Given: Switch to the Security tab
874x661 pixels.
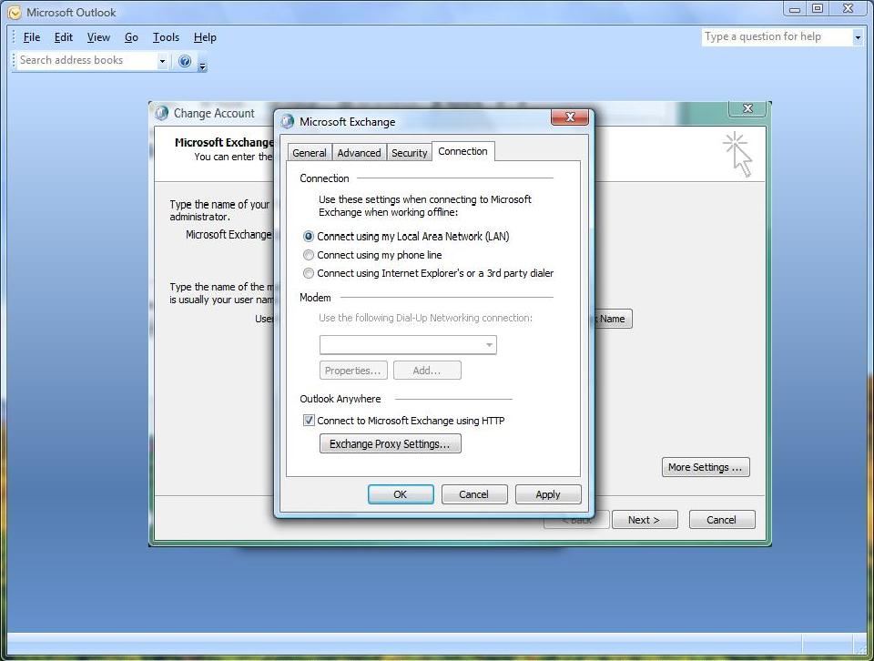Looking at the screenshot, I should coord(409,153).
